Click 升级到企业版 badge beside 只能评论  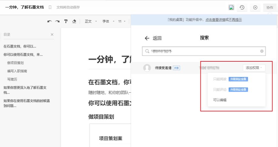click(x=238, y=90)
